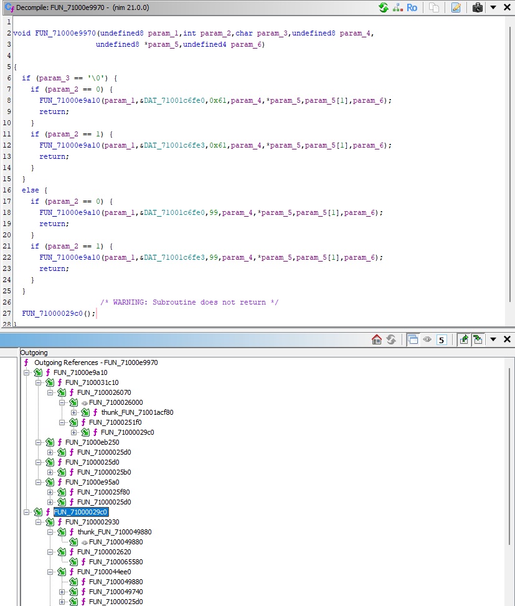
Task: Select FUN_71000e95a0 tree row
Action: pos(92,482)
